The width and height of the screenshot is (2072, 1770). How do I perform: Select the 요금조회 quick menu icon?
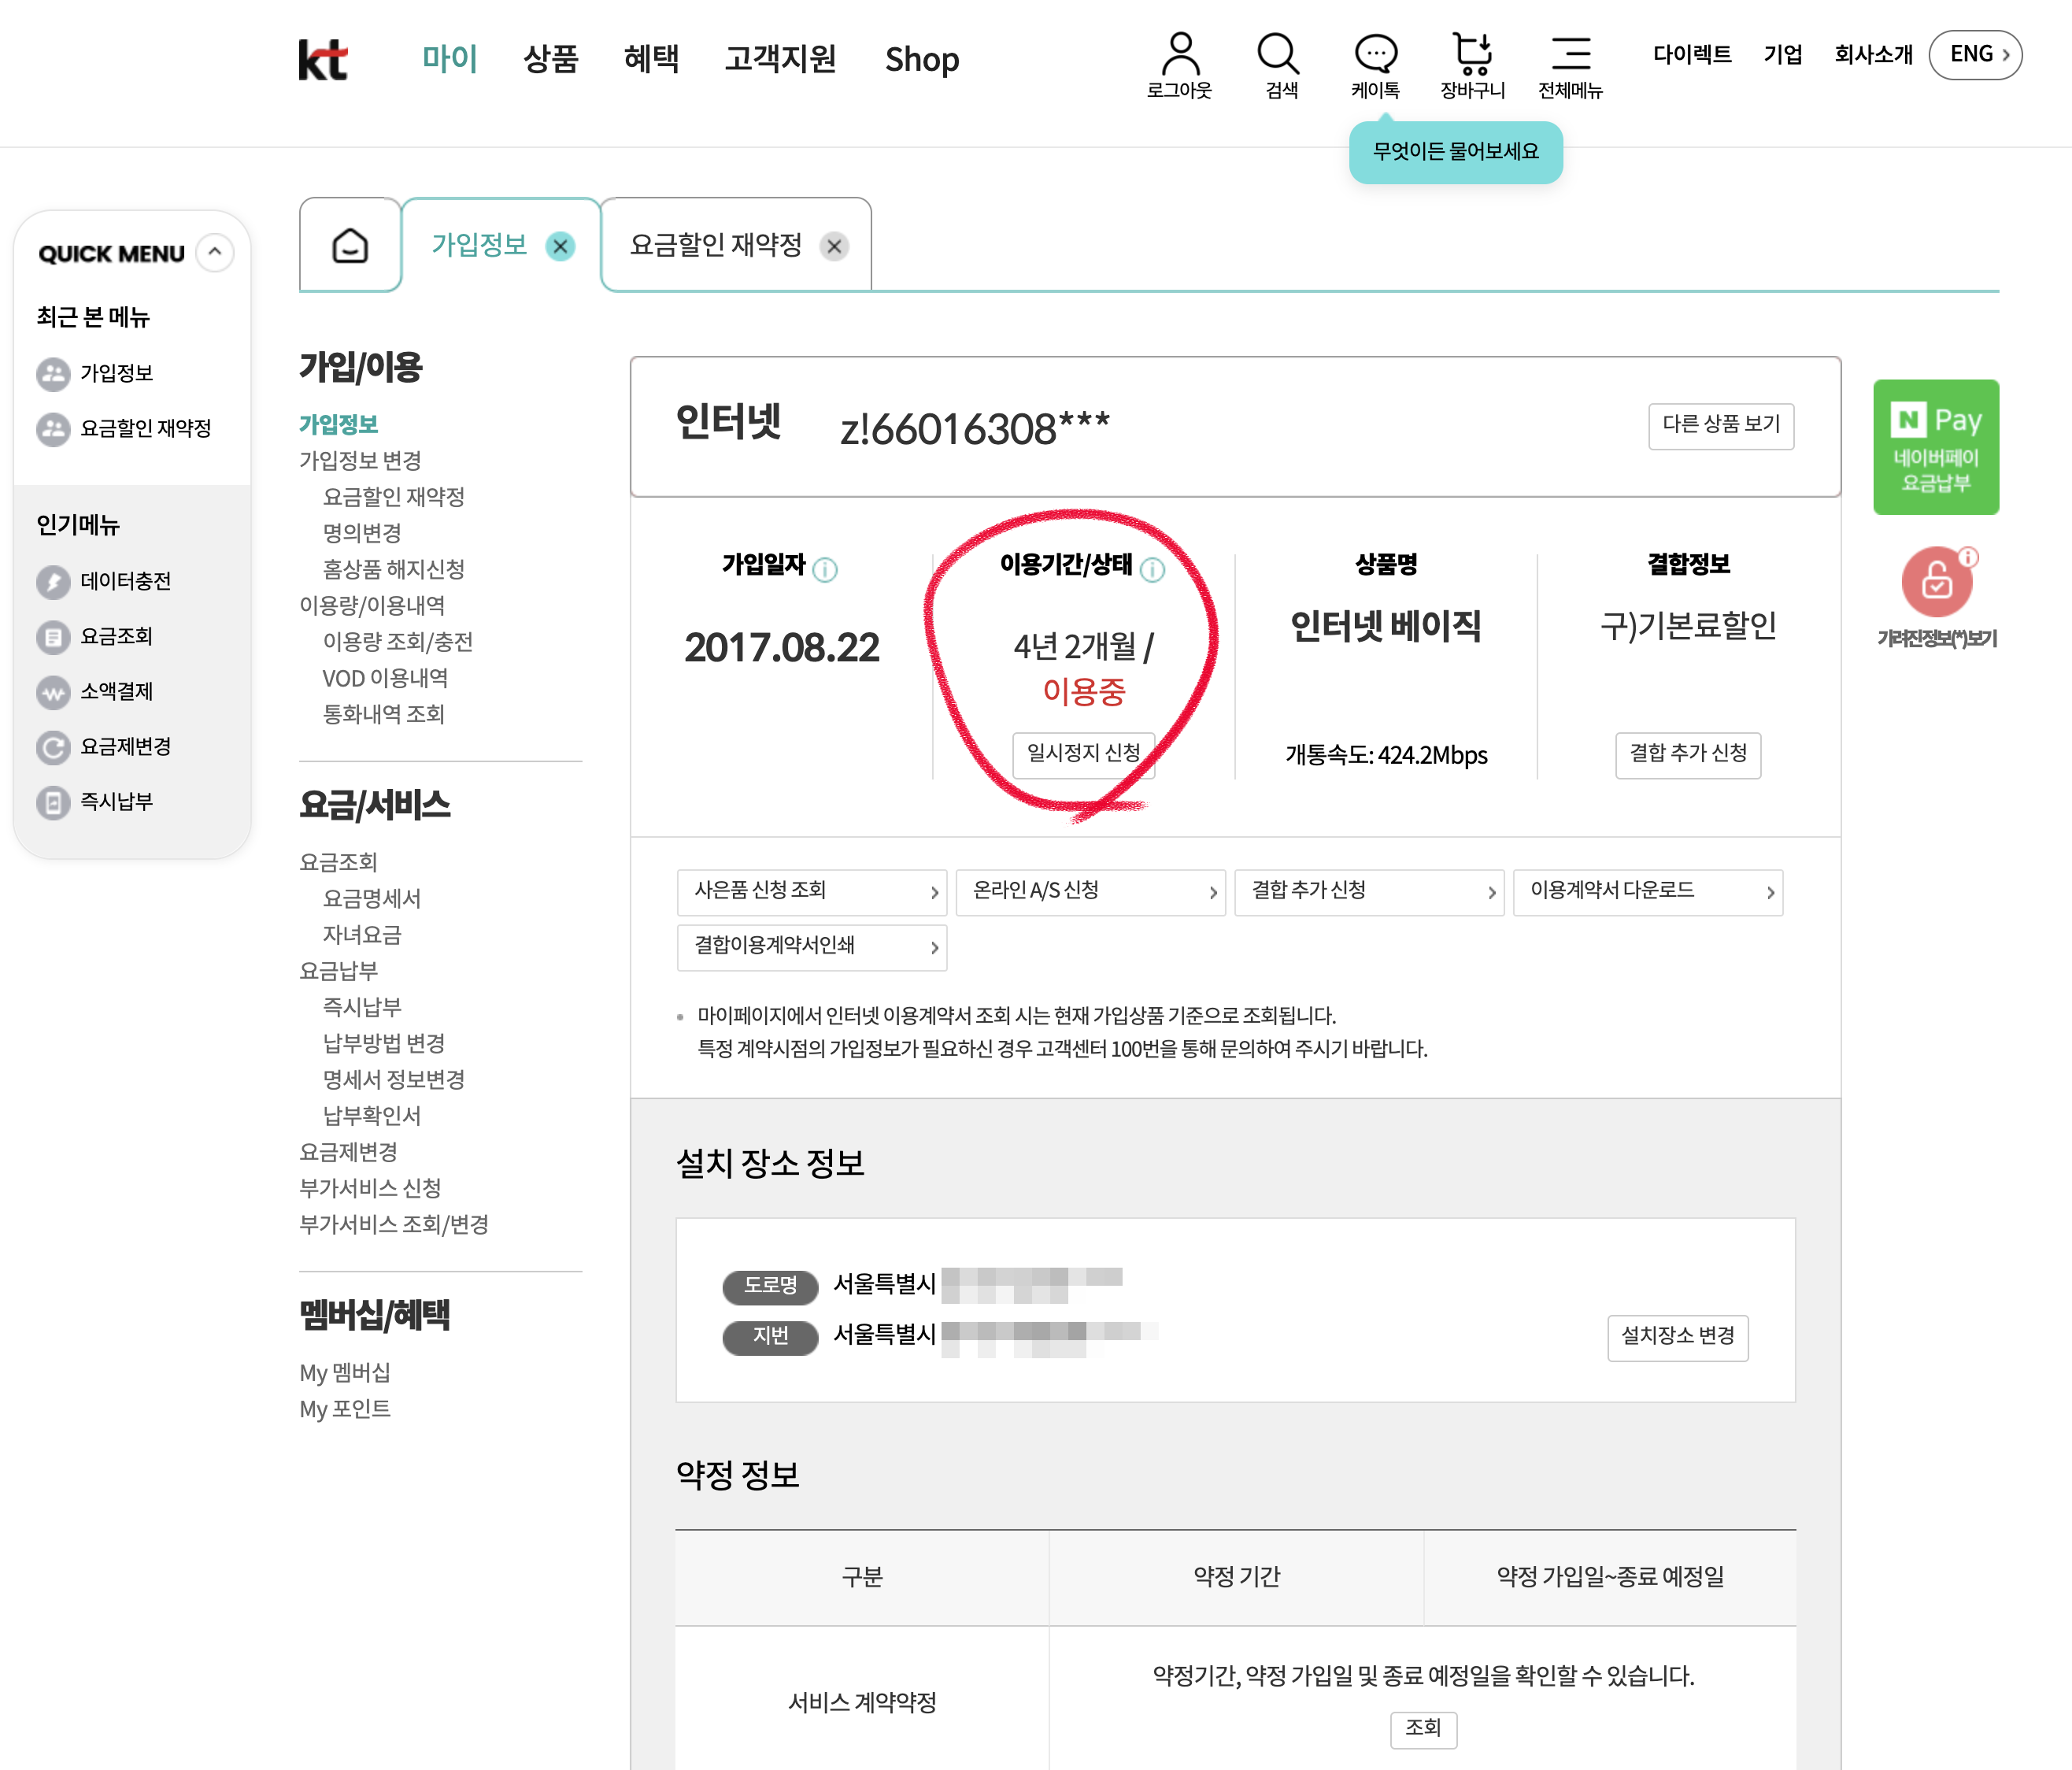52,636
